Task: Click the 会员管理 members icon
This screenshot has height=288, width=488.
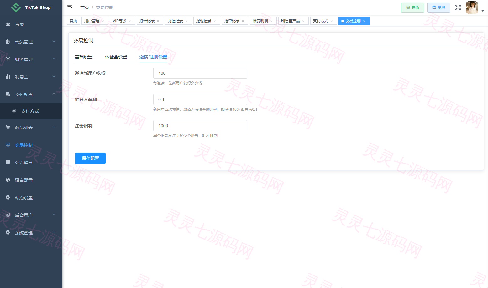Action: tap(8, 42)
